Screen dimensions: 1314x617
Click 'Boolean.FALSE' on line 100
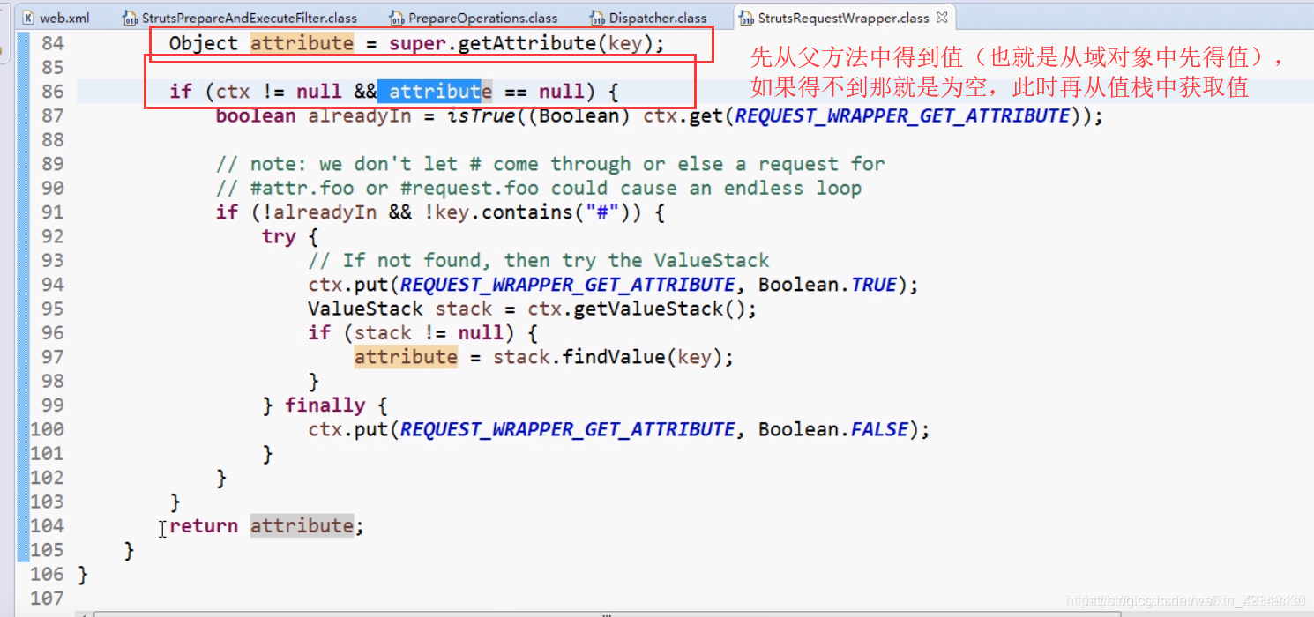tap(833, 429)
